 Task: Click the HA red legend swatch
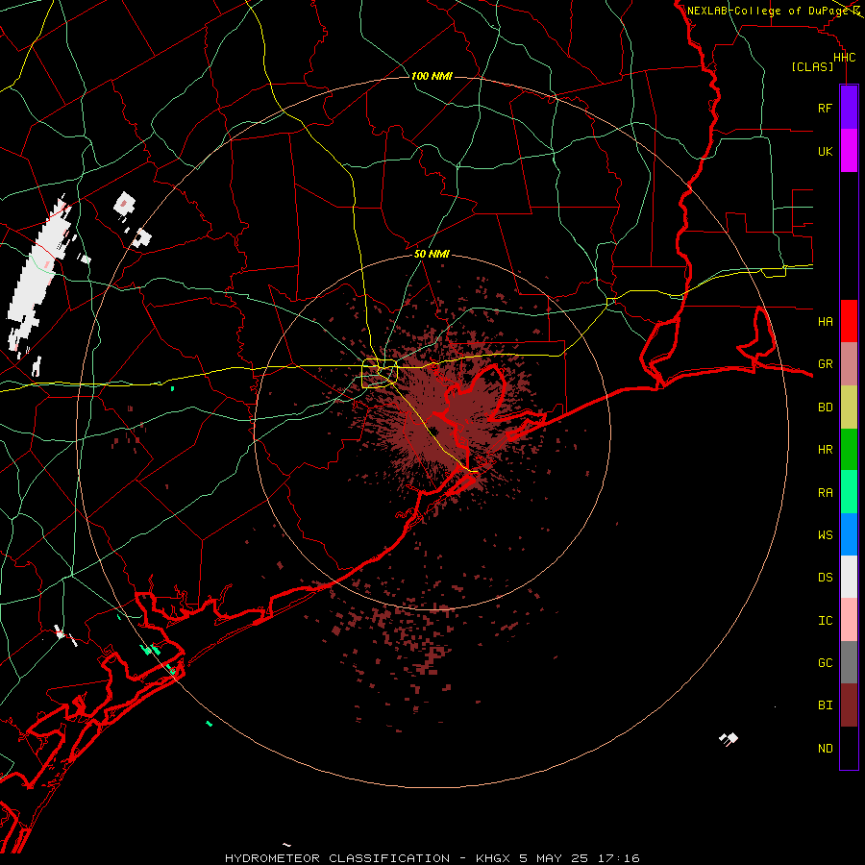[x=849, y=321]
